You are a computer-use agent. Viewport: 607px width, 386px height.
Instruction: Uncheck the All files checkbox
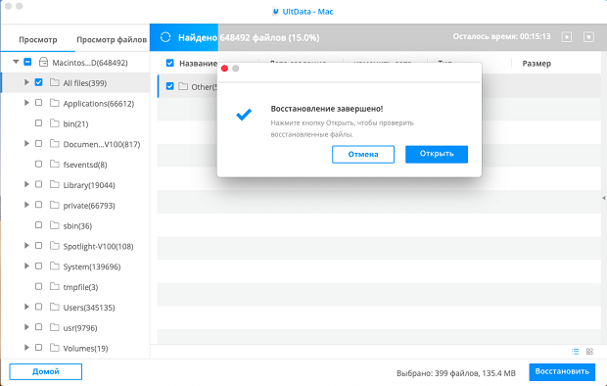point(38,82)
